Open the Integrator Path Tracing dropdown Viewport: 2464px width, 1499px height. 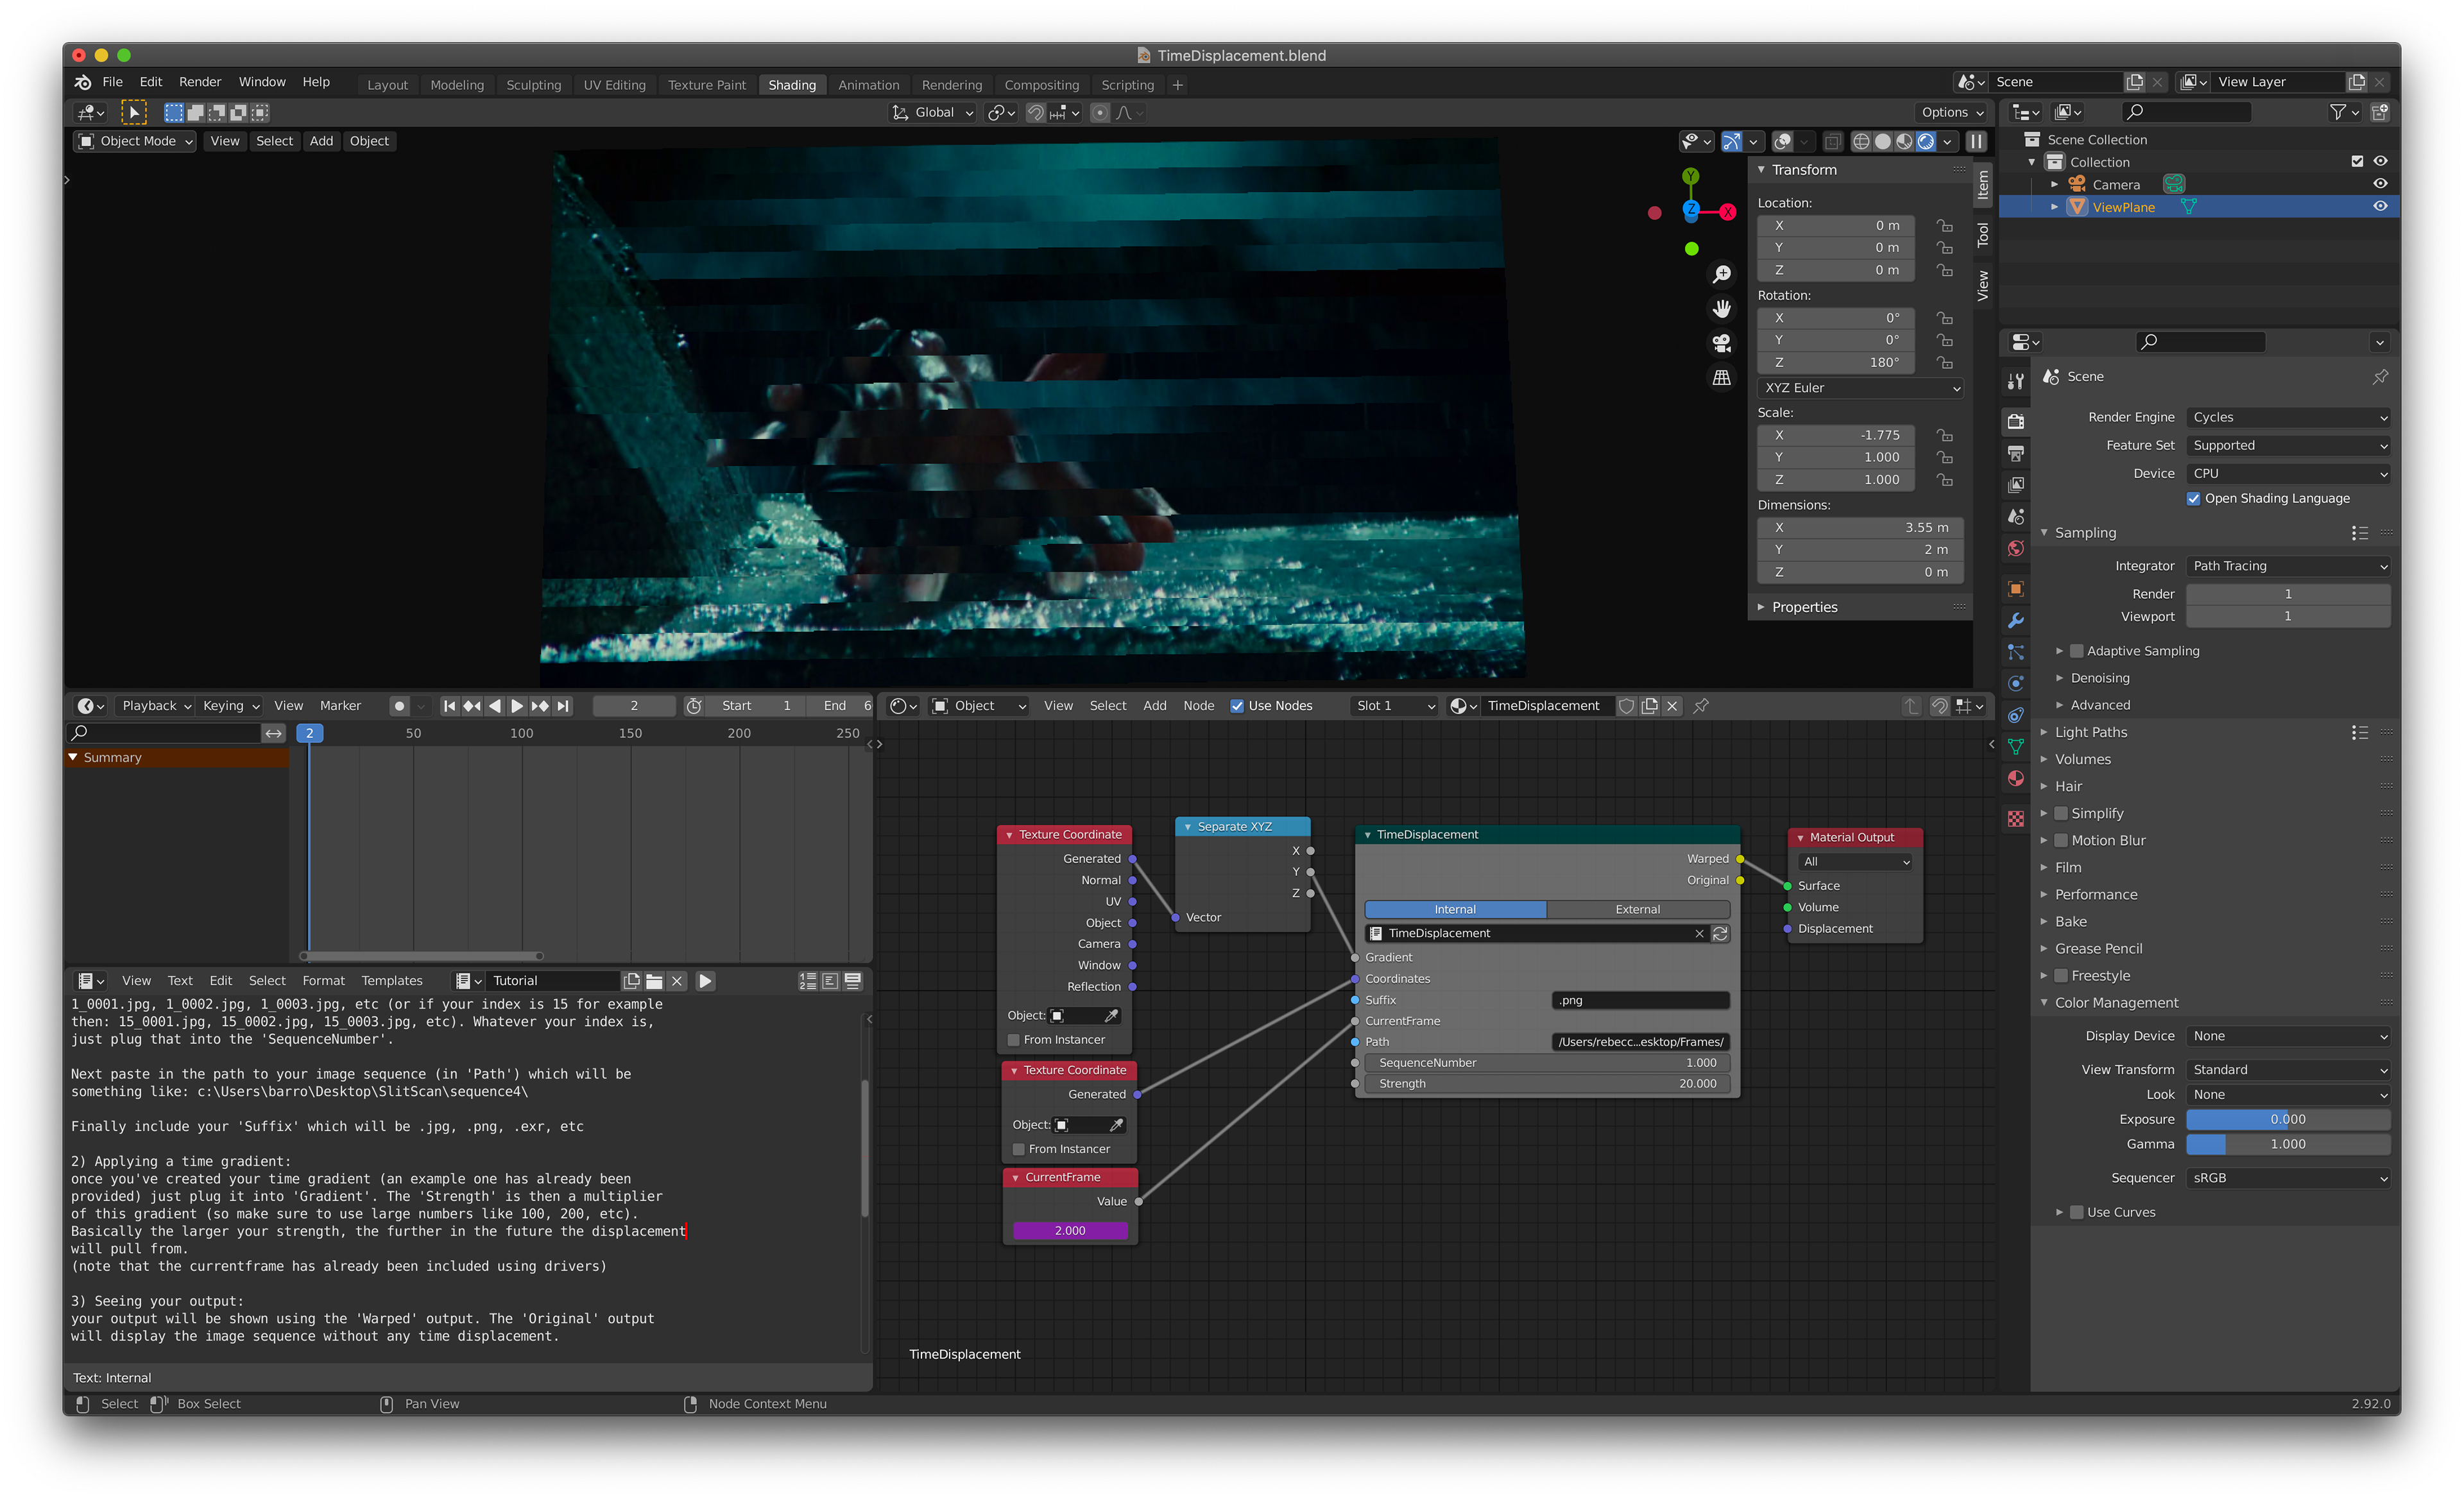(2288, 566)
